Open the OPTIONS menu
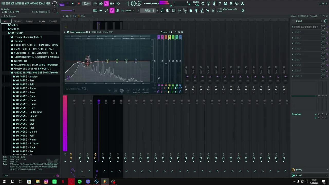329x185 pixels. (34, 4)
